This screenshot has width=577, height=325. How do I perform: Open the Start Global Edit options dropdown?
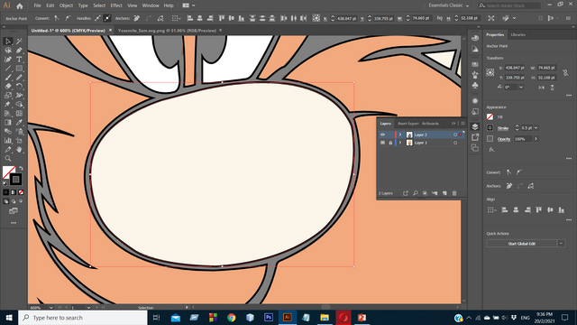click(561, 243)
